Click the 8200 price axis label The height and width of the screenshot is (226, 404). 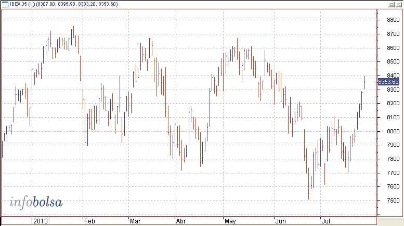tap(393, 103)
